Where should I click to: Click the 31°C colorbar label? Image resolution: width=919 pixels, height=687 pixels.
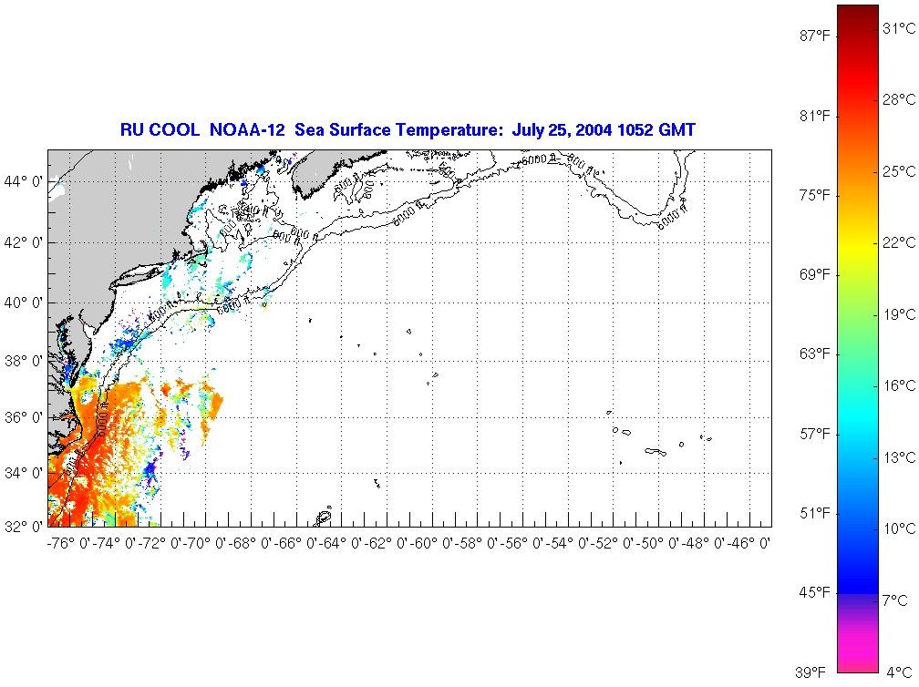899,28
